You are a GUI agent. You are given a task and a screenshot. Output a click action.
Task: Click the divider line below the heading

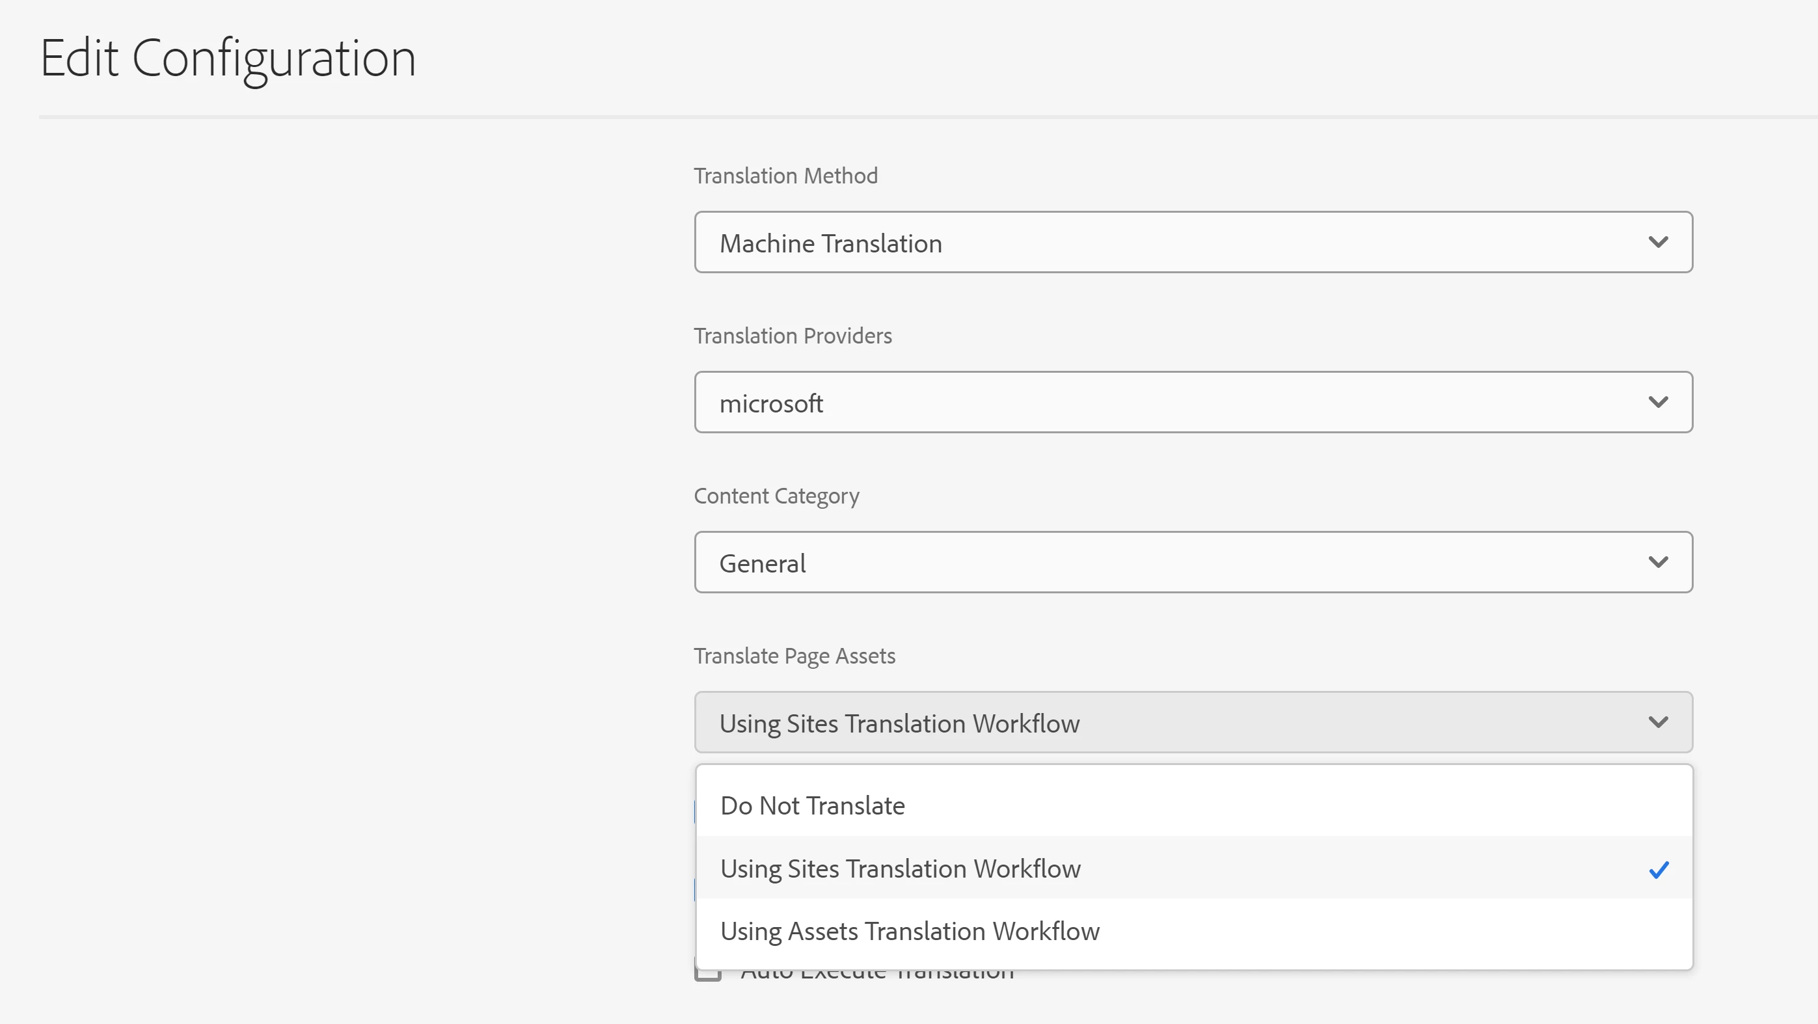point(917,116)
